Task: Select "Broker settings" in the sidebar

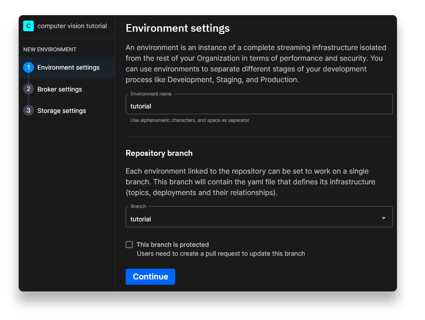Action: point(60,89)
